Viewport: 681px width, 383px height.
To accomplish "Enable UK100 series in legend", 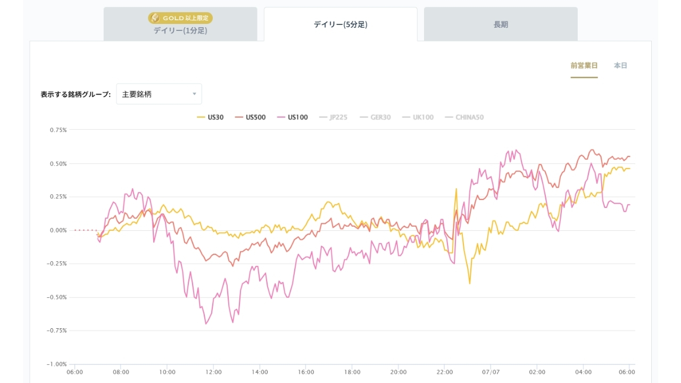I will coord(418,117).
